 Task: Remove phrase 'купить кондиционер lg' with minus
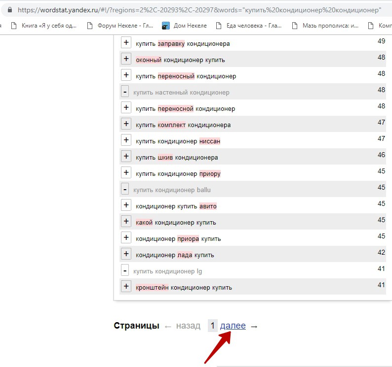[125, 270]
